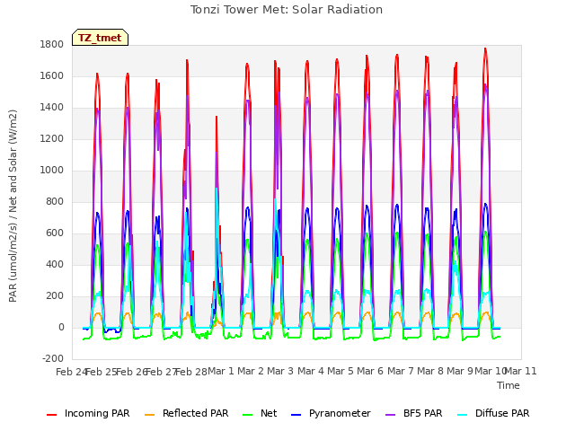575x431 pixels.
Task: Click the Mar 8 x-axis date label
Action: point(430,371)
